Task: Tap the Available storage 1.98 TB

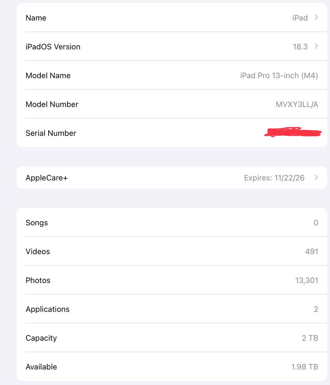Action: pyautogui.click(x=304, y=367)
